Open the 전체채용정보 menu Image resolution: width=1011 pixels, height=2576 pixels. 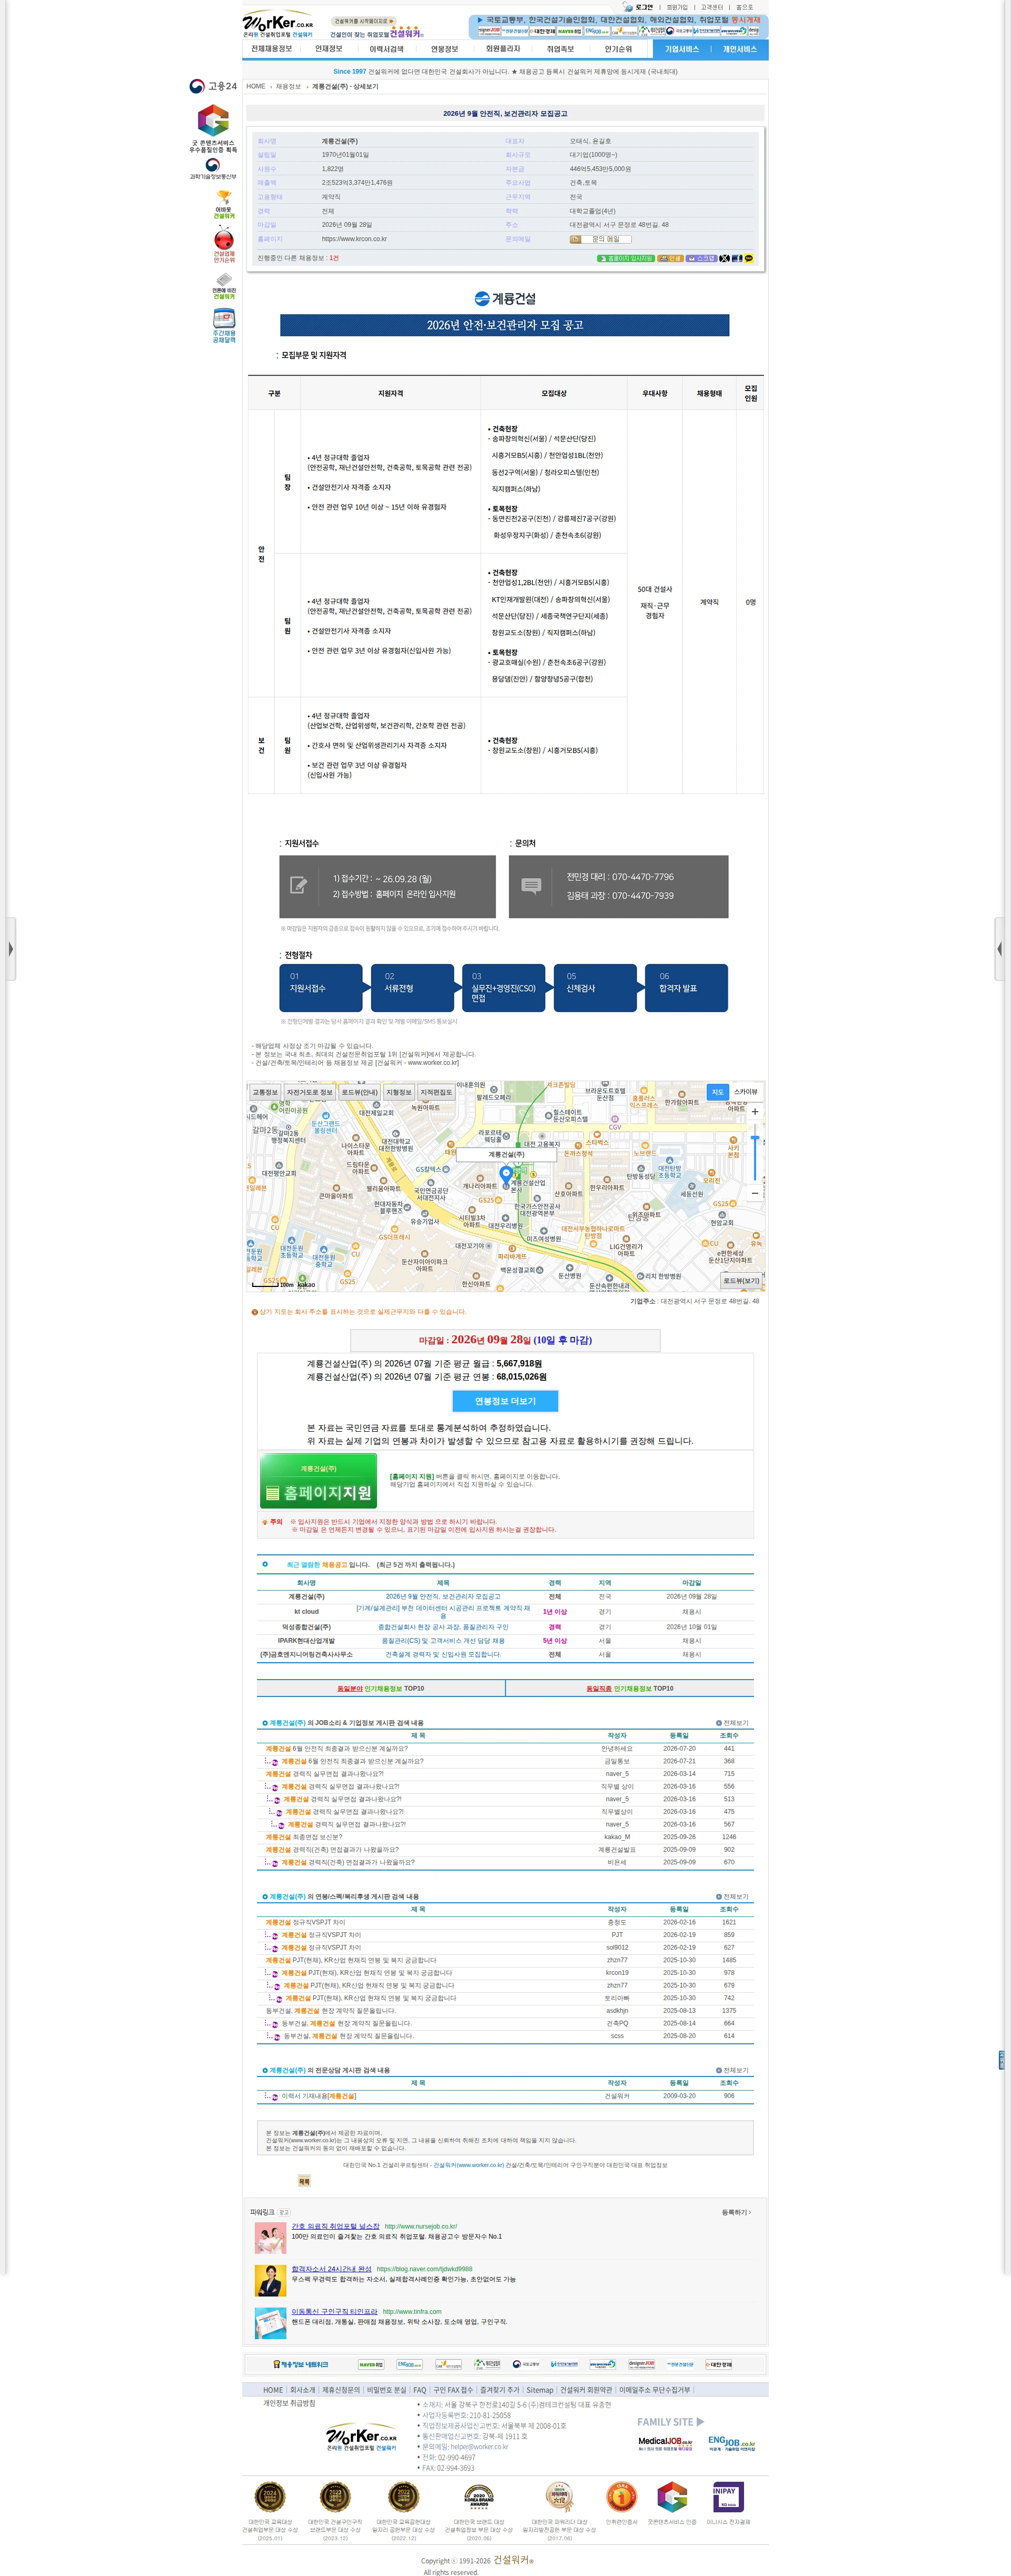click(272, 49)
